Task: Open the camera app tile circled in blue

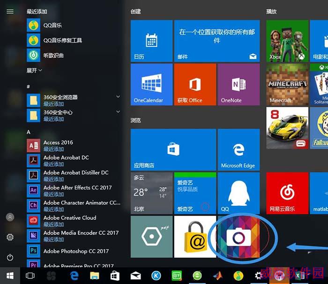Action: pos(239,237)
